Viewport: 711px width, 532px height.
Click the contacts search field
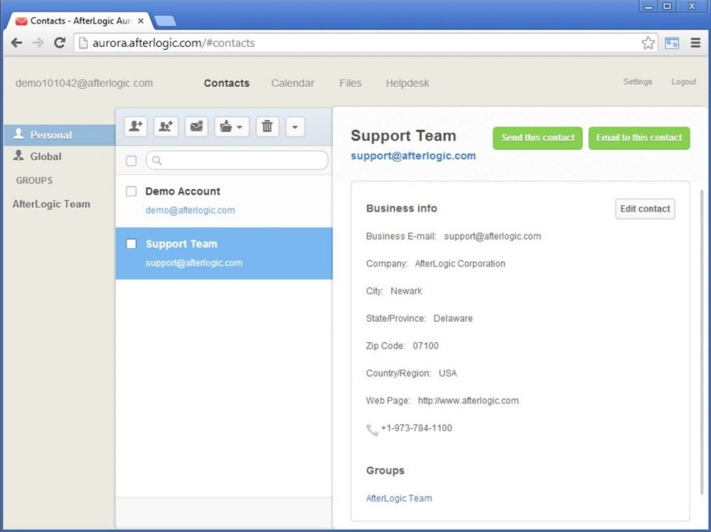click(237, 161)
